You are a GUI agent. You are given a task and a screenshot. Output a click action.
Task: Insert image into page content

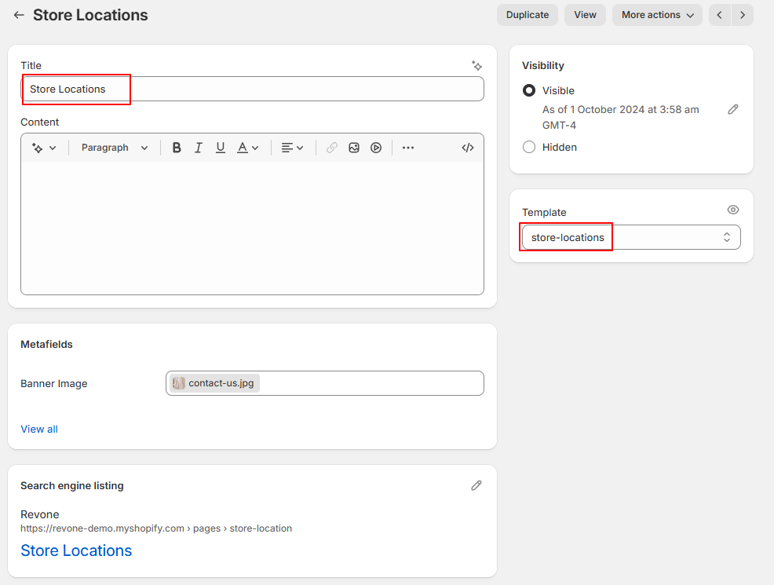coord(354,148)
